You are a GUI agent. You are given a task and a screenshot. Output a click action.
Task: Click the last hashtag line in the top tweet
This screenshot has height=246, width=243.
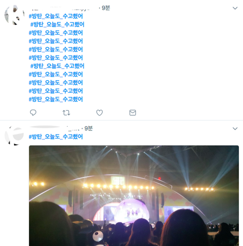point(56,99)
